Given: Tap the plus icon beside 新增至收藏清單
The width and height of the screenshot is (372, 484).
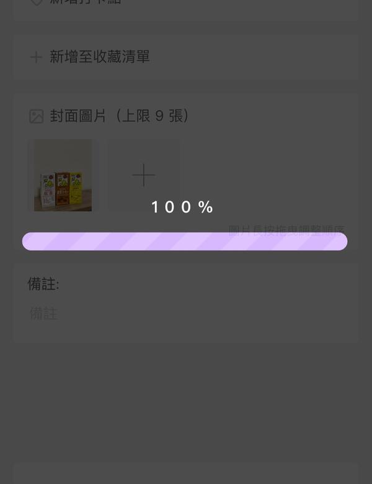Looking at the screenshot, I should coord(36,57).
